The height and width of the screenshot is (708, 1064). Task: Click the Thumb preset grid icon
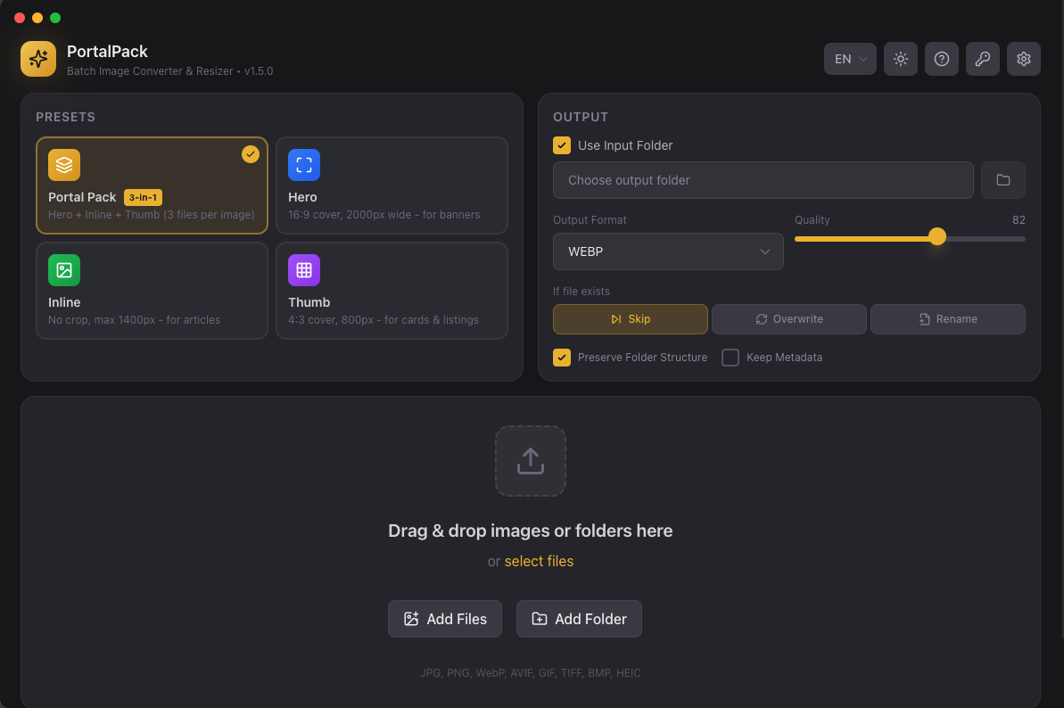[x=303, y=270]
